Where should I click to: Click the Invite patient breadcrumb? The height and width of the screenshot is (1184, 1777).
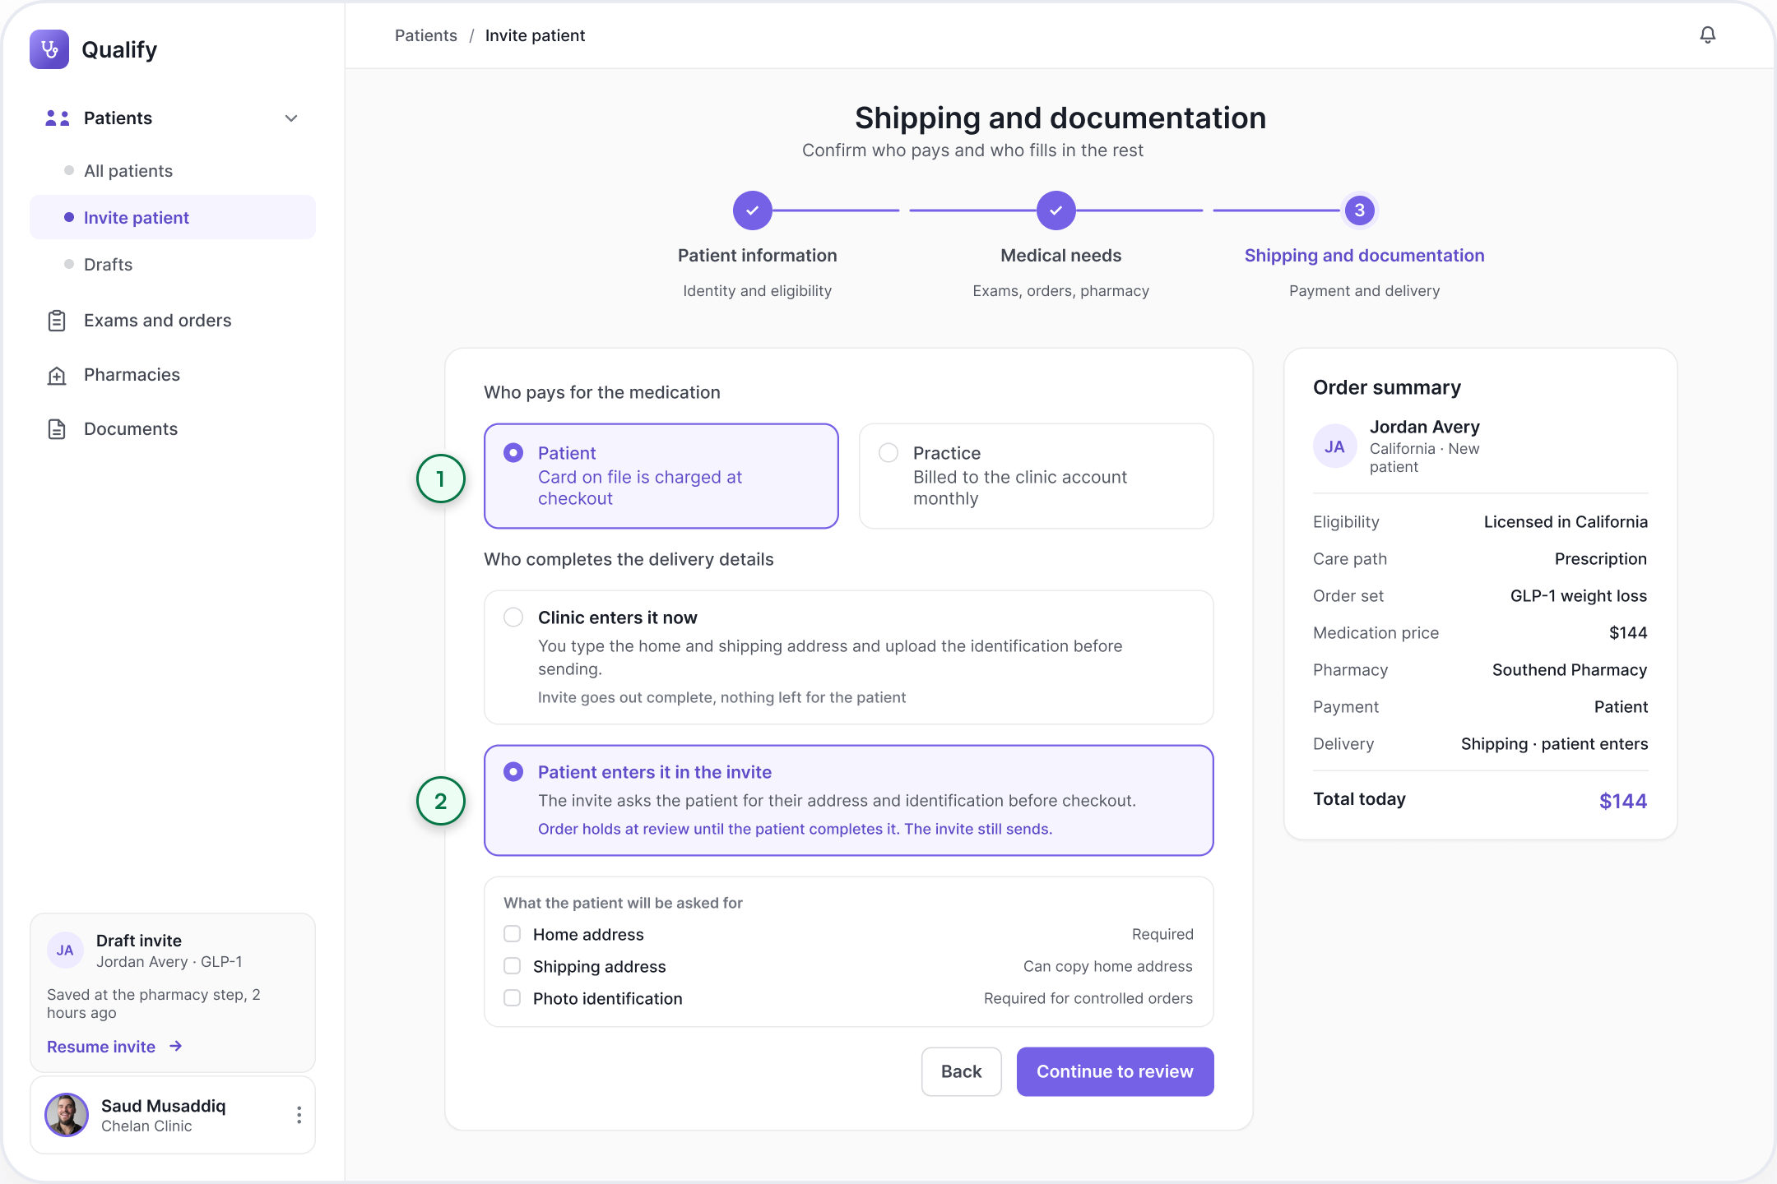coord(535,35)
